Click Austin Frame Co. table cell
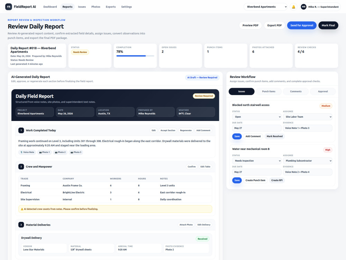Screen dimensions: 346x260 pos(72,186)
